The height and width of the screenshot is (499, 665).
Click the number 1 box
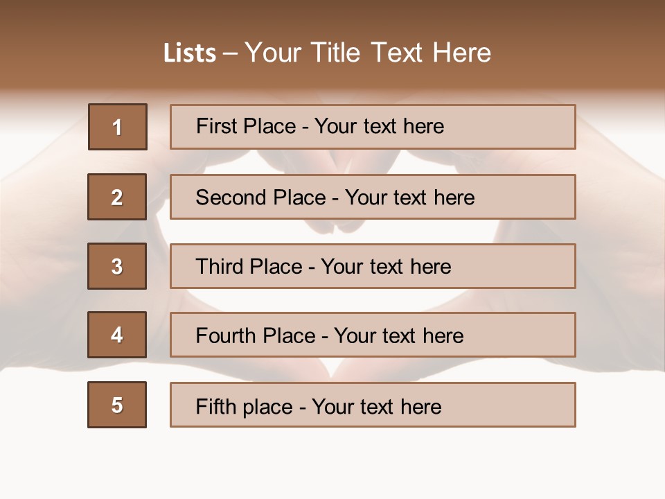[x=118, y=127]
